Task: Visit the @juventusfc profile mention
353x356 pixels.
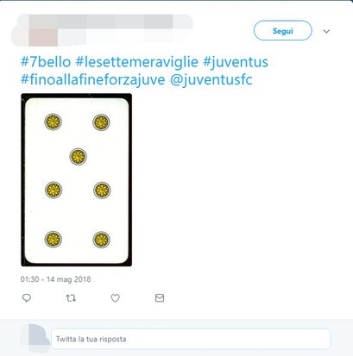Action: pyautogui.click(x=211, y=79)
